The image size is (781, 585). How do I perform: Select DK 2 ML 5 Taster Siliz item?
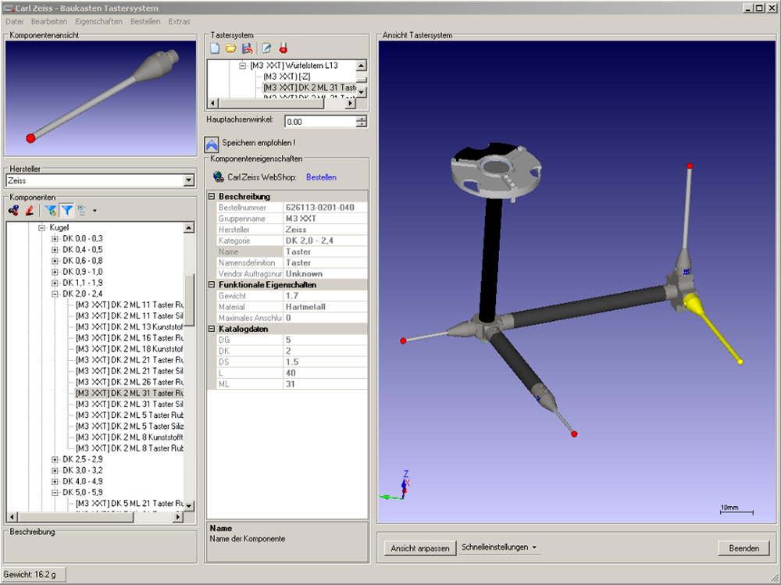tap(130, 426)
